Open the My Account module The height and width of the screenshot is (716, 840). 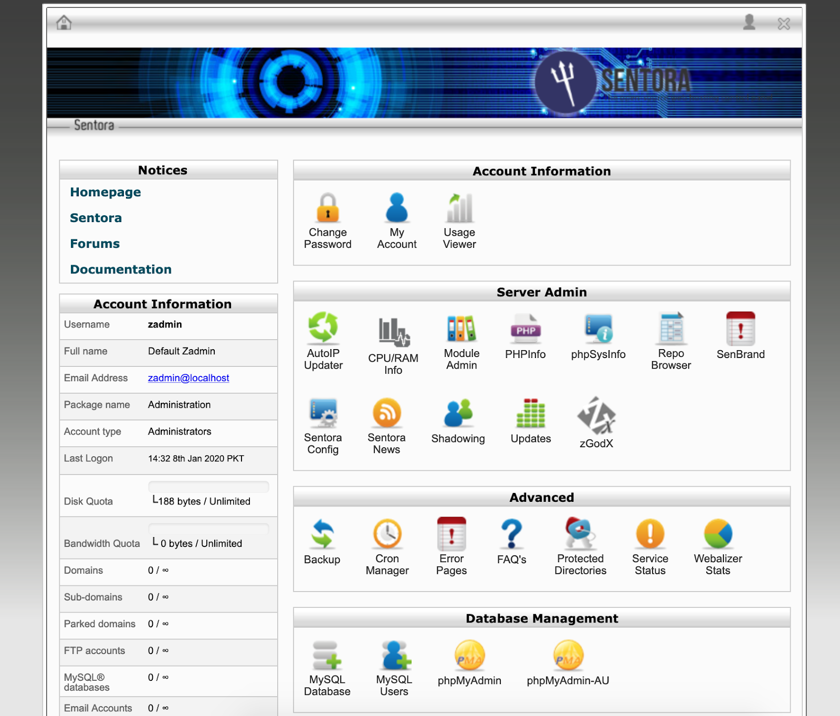(x=397, y=222)
